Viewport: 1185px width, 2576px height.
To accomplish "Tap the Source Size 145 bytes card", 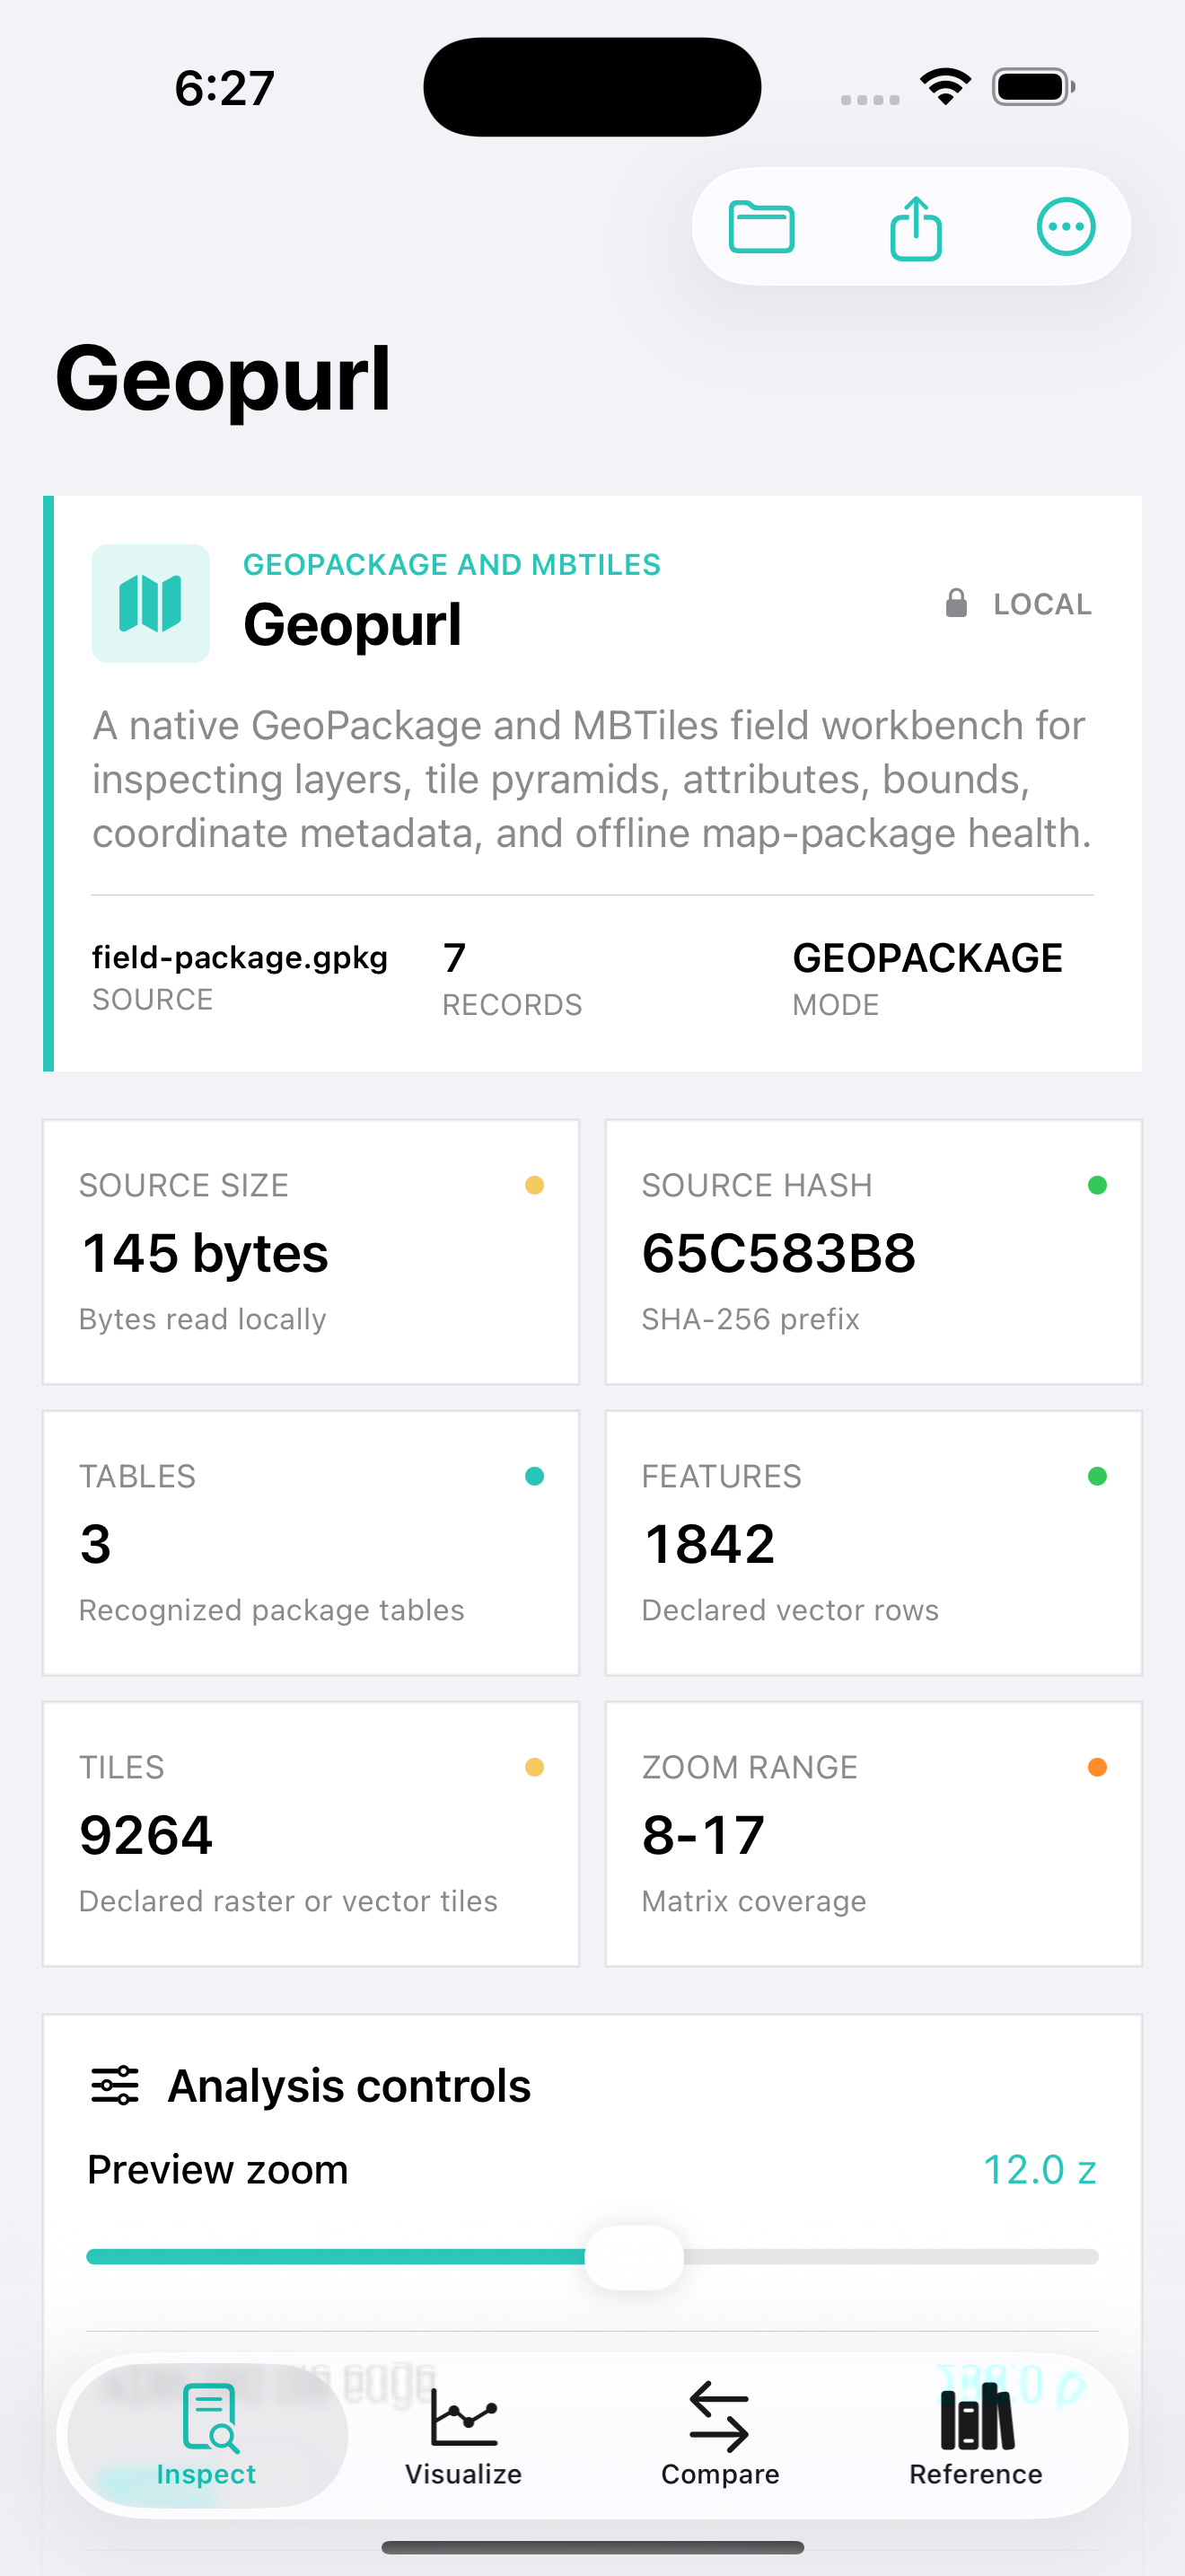I will pos(311,1252).
